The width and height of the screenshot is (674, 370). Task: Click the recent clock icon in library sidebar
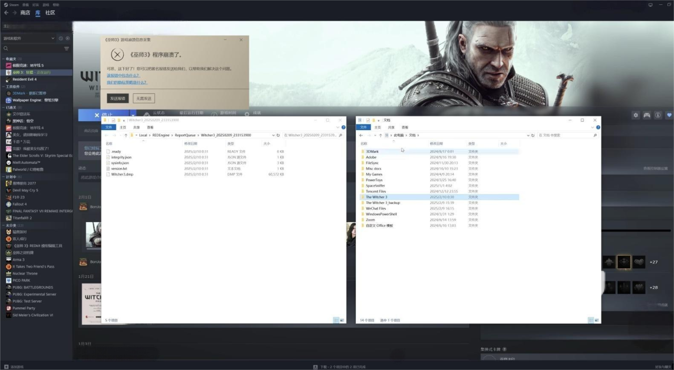click(61, 38)
